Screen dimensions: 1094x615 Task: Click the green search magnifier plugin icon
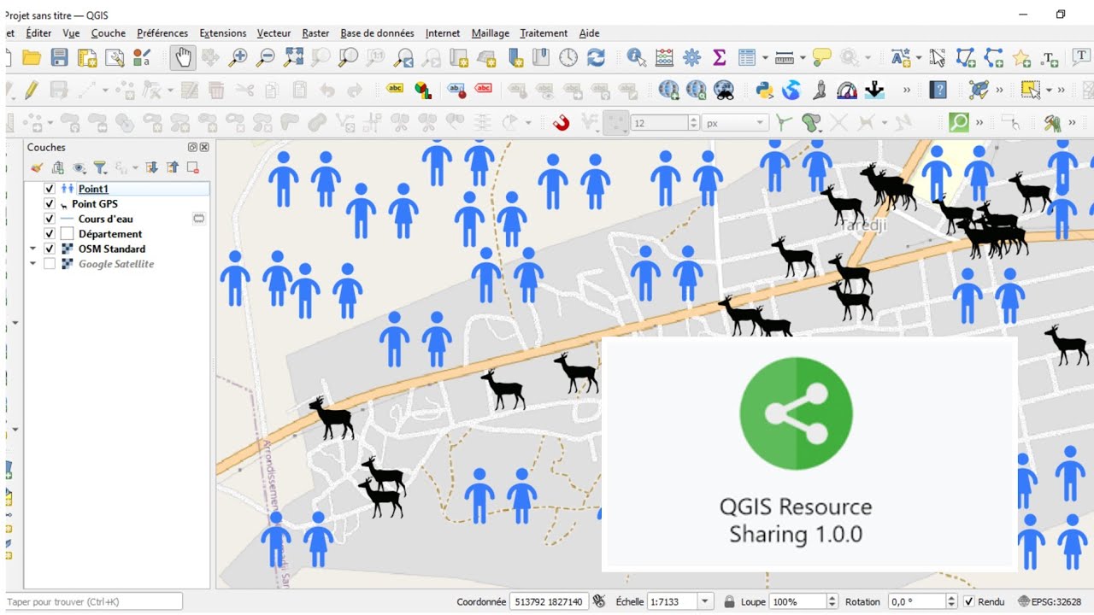tap(959, 123)
